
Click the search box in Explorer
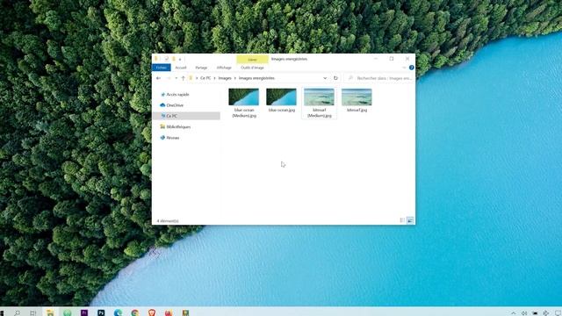[379, 78]
